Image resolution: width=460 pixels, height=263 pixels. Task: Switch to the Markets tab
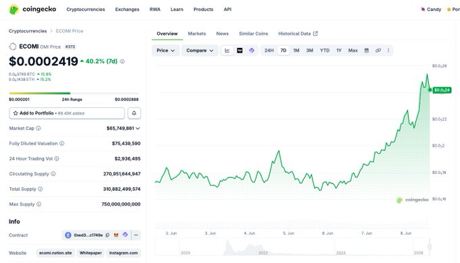click(197, 34)
